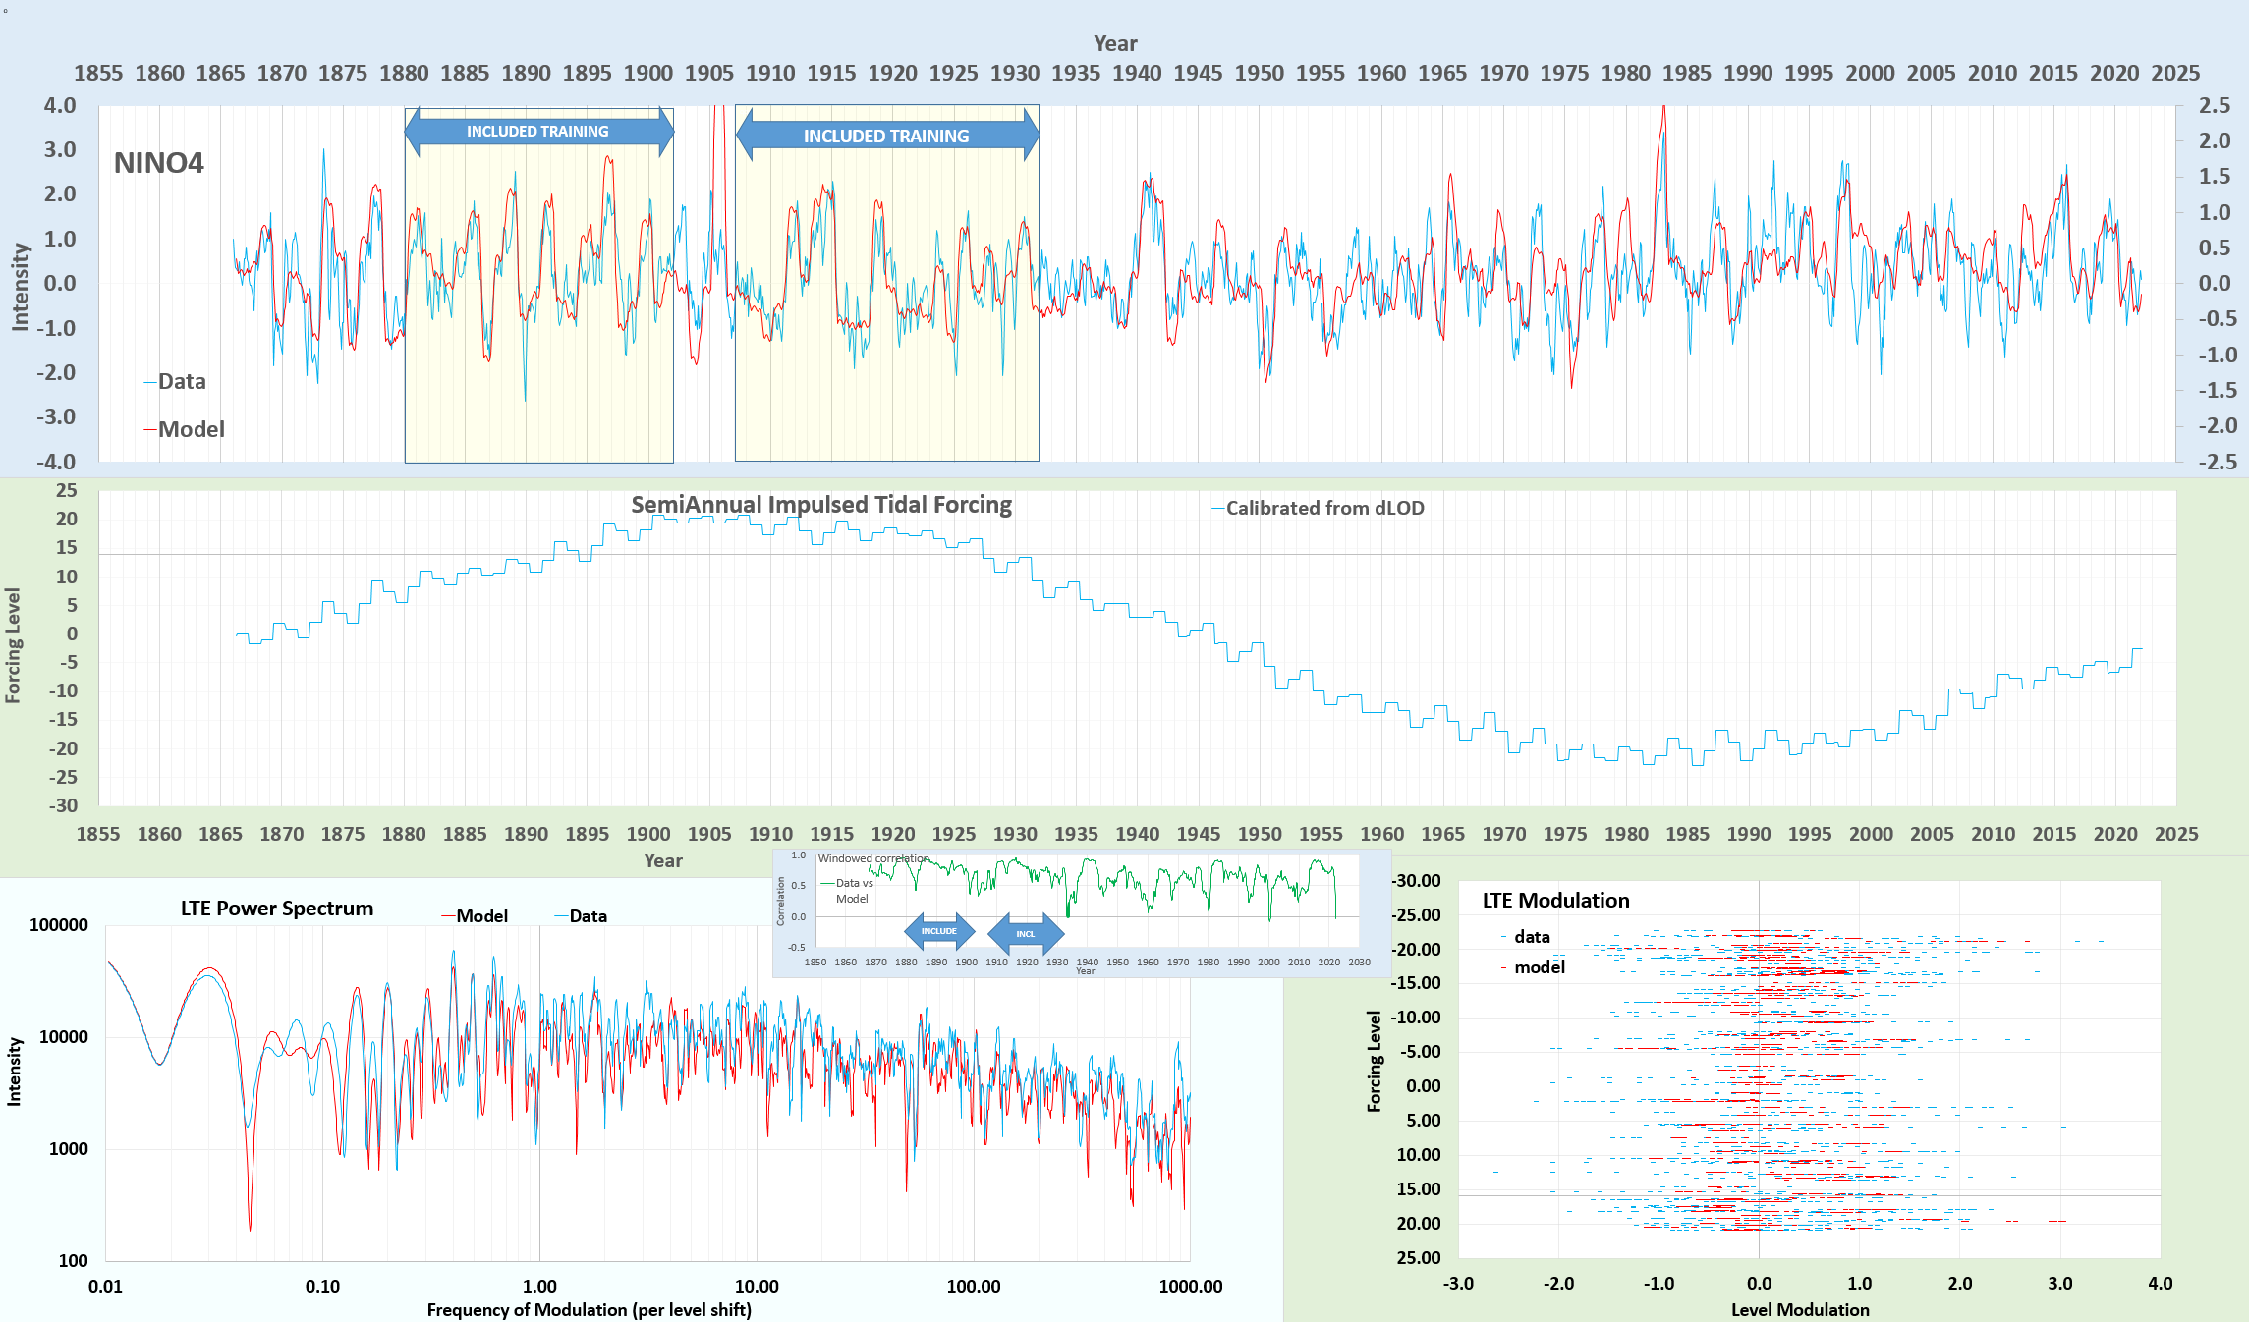This screenshot has height=1322, width=2249.
Task: Click the NINO4 chart label
Action: pyautogui.click(x=158, y=163)
